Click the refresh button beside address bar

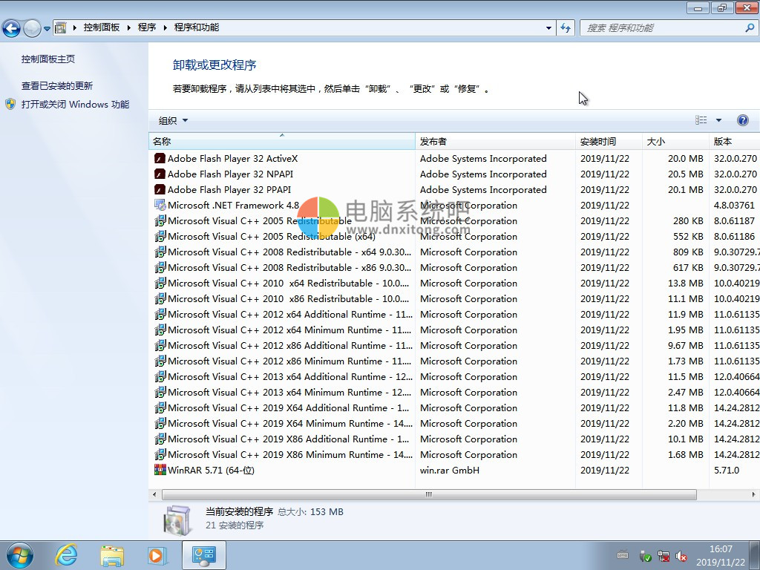point(566,27)
